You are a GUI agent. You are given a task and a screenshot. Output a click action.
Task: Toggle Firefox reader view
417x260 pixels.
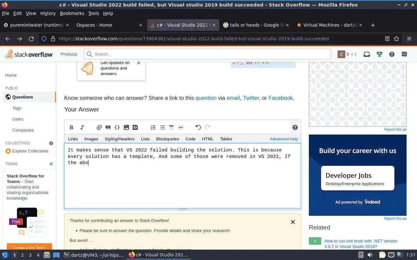[x=387, y=39]
